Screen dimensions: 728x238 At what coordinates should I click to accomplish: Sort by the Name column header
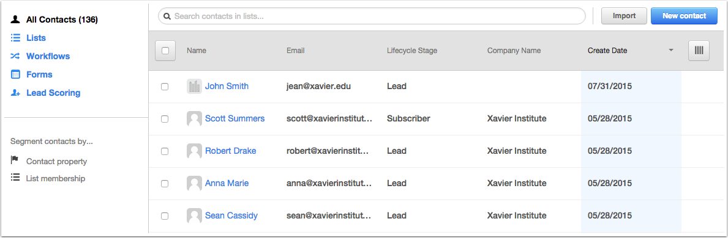197,51
